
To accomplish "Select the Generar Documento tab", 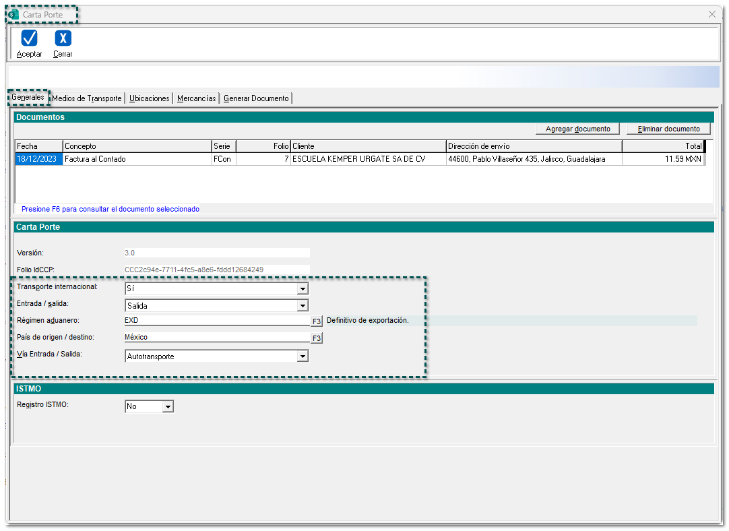I will pos(256,98).
